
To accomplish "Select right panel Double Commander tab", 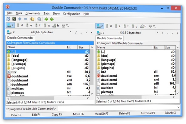I will (110, 38).
